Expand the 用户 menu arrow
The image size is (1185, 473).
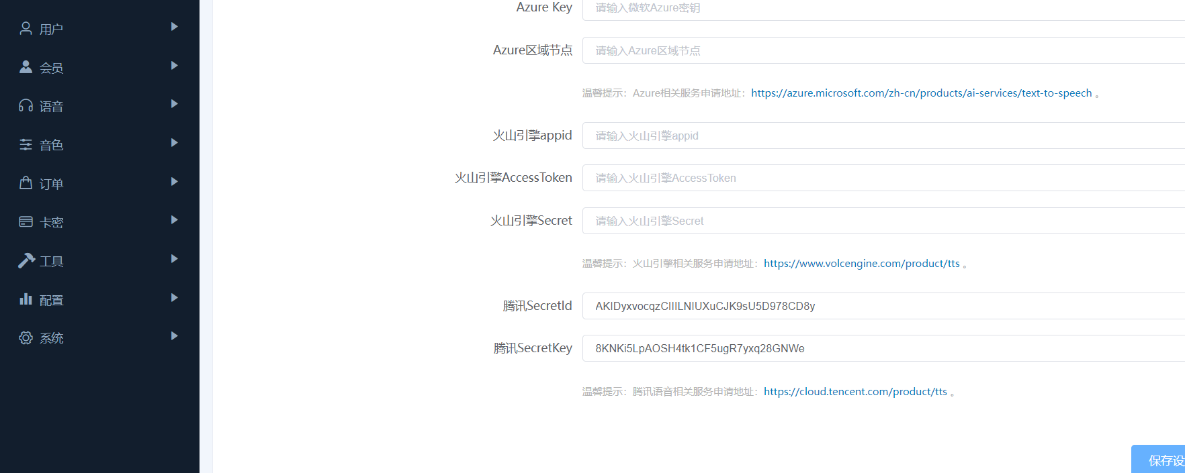(x=175, y=27)
